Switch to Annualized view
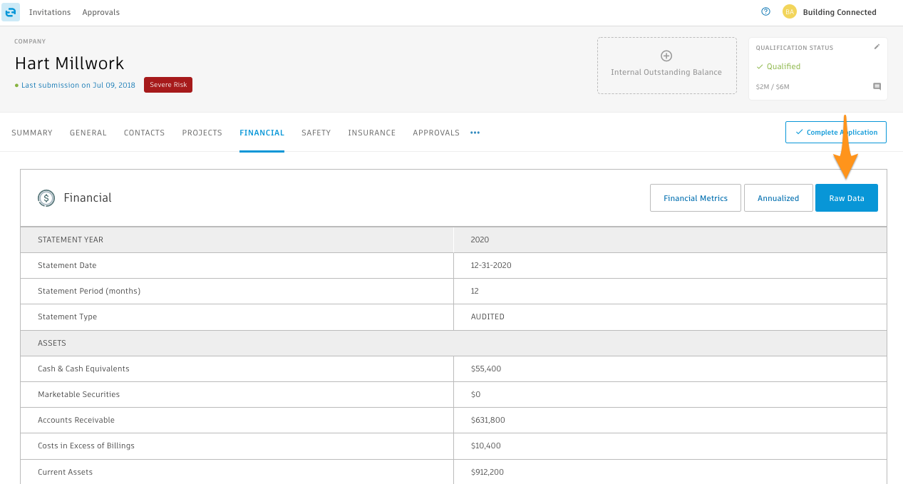 tap(778, 198)
